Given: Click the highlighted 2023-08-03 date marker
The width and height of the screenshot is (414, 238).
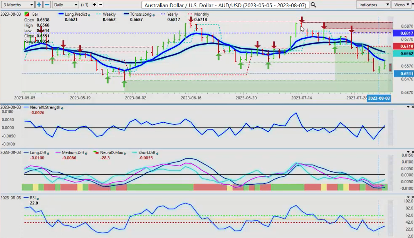Looking at the screenshot, I should click(x=379, y=98).
